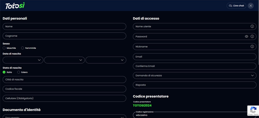Select Maschile radio button
The height and width of the screenshot is (118, 259).
click(4, 48)
